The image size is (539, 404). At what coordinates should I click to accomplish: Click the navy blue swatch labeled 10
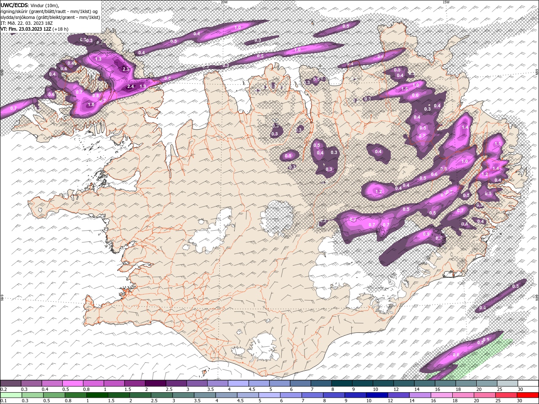(376, 395)
